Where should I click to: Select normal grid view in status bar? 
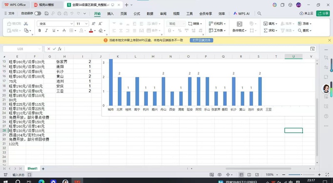pos(241,175)
